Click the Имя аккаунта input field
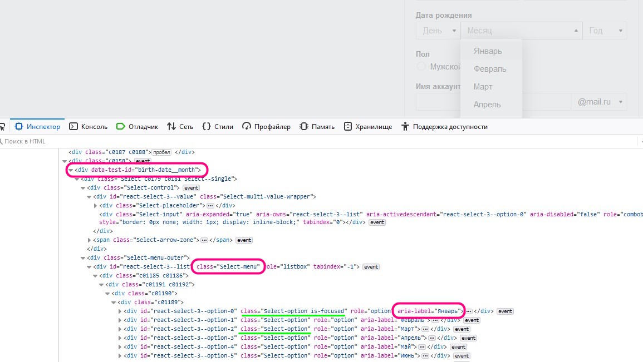The image size is (643, 362). (493, 102)
